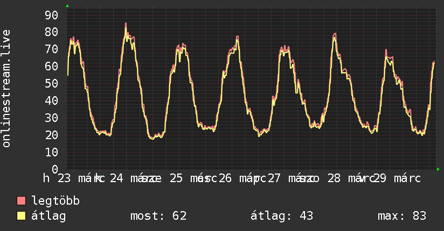Click the max: 83 statistic
Viewport: 444px width, 231px height.
pos(402,216)
